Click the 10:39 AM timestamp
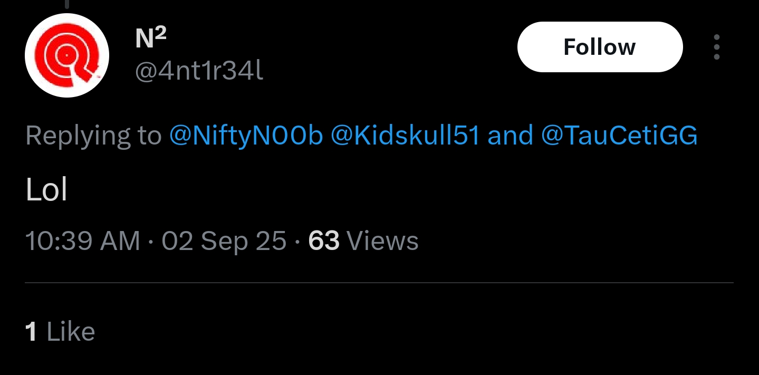Screen dimensions: 759x375 [x=83, y=242]
